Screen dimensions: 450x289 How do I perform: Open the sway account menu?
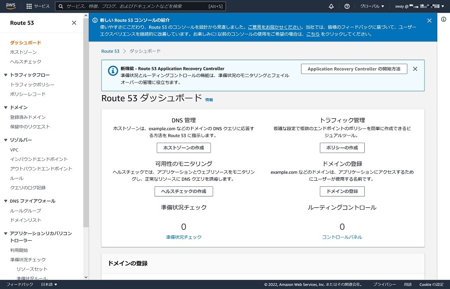point(419,6)
